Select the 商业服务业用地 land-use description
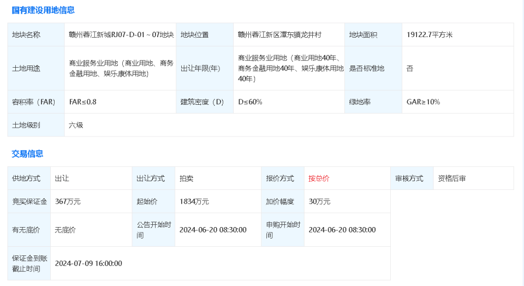524x286 pixels. click(x=121, y=68)
